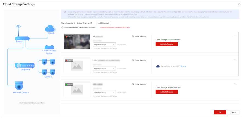Viewport: 243px width, 118px height.
Task: Click the DVR/NVR device icon
Action: (x=25, y=66)
